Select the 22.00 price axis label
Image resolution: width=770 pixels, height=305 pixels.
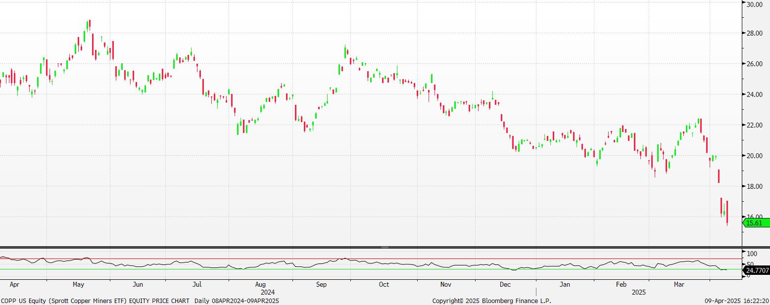click(x=754, y=126)
